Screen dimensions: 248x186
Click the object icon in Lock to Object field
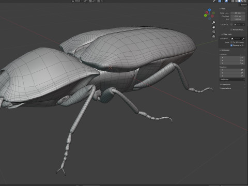[233, 39]
